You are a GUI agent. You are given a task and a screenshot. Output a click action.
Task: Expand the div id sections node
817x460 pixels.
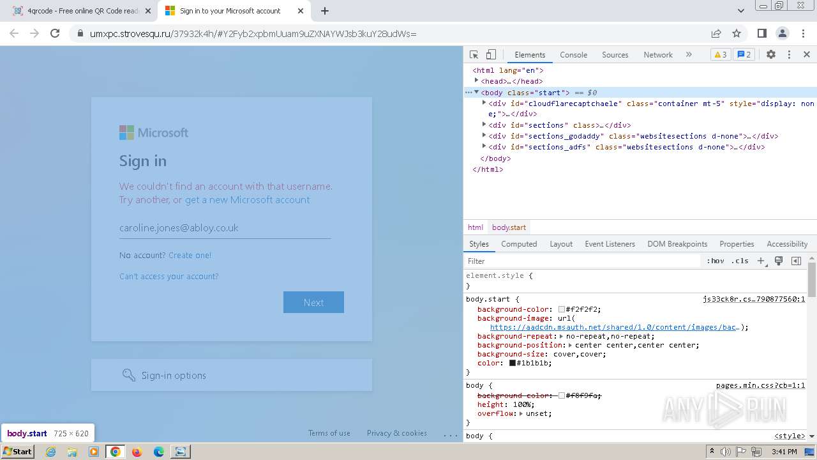coord(484,125)
